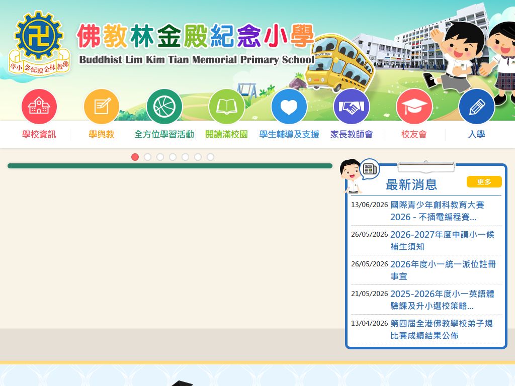The height and width of the screenshot is (386, 515).
Task: Click the orange notepad-and-pencil icon
Action: click(102, 107)
